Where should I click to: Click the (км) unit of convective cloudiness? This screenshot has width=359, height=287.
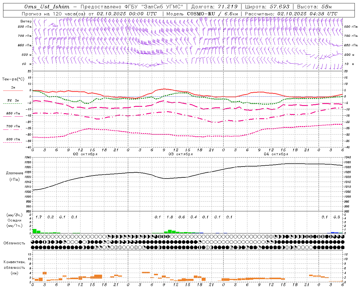coord(14,273)
